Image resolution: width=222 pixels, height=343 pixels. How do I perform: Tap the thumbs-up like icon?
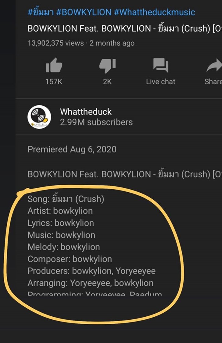pos(54,65)
